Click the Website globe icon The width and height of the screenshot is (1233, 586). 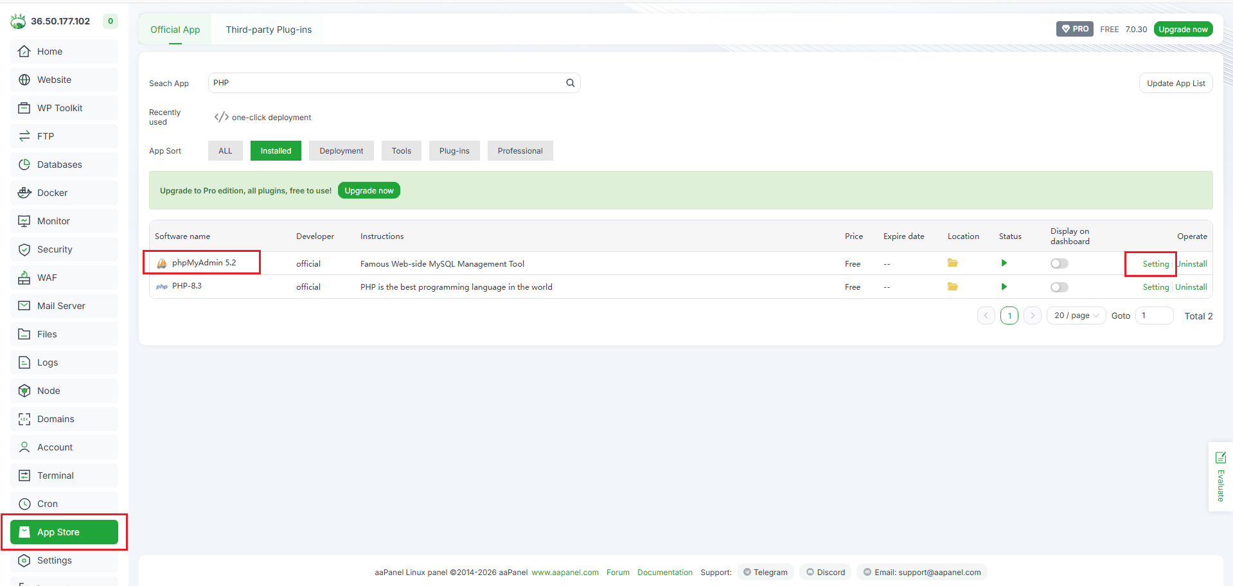click(x=24, y=80)
